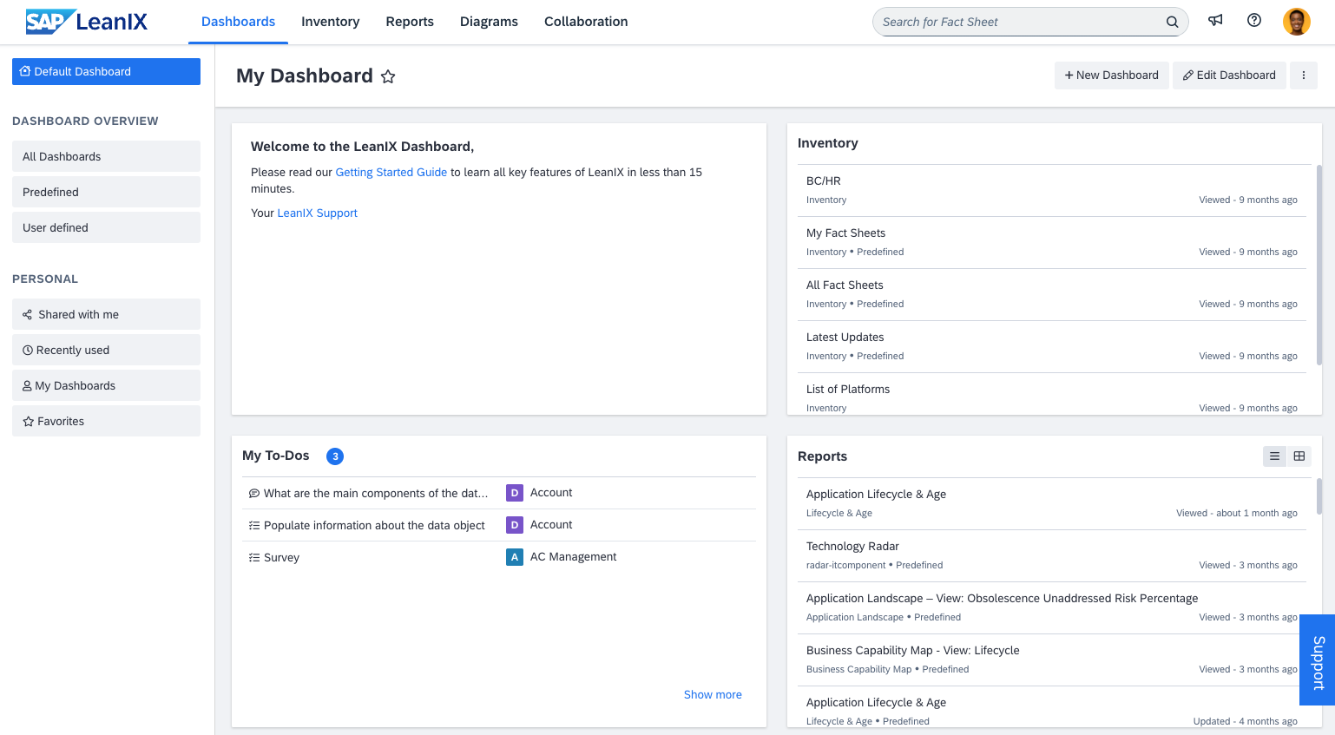
Task: Open the Reports tab
Action: pos(410,22)
